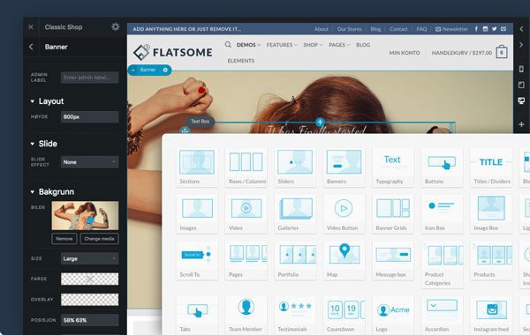The image size is (530, 335).
Task: Close the builder via the X icon
Action: 31,27
